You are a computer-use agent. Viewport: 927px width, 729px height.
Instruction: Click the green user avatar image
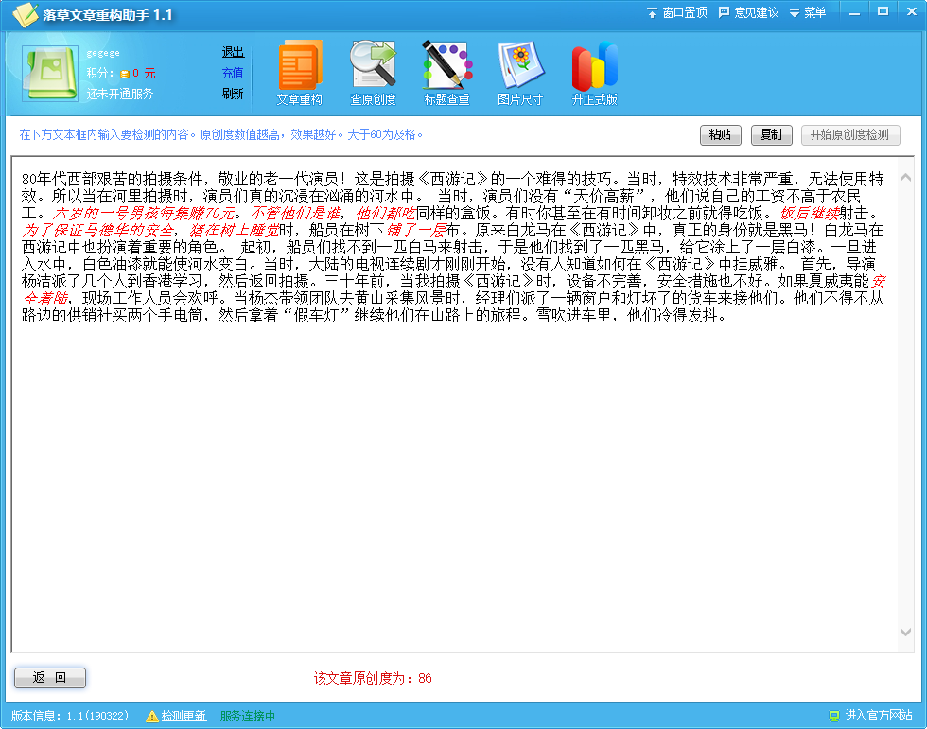(49, 73)
